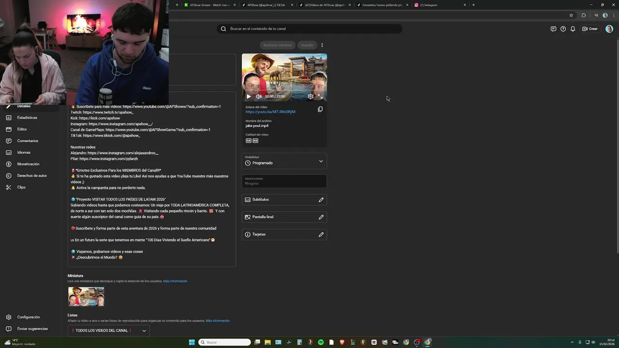This screenshot has width=619, height=348.
Task: Open the help question mark icon
Action: (x=563, y=29)
